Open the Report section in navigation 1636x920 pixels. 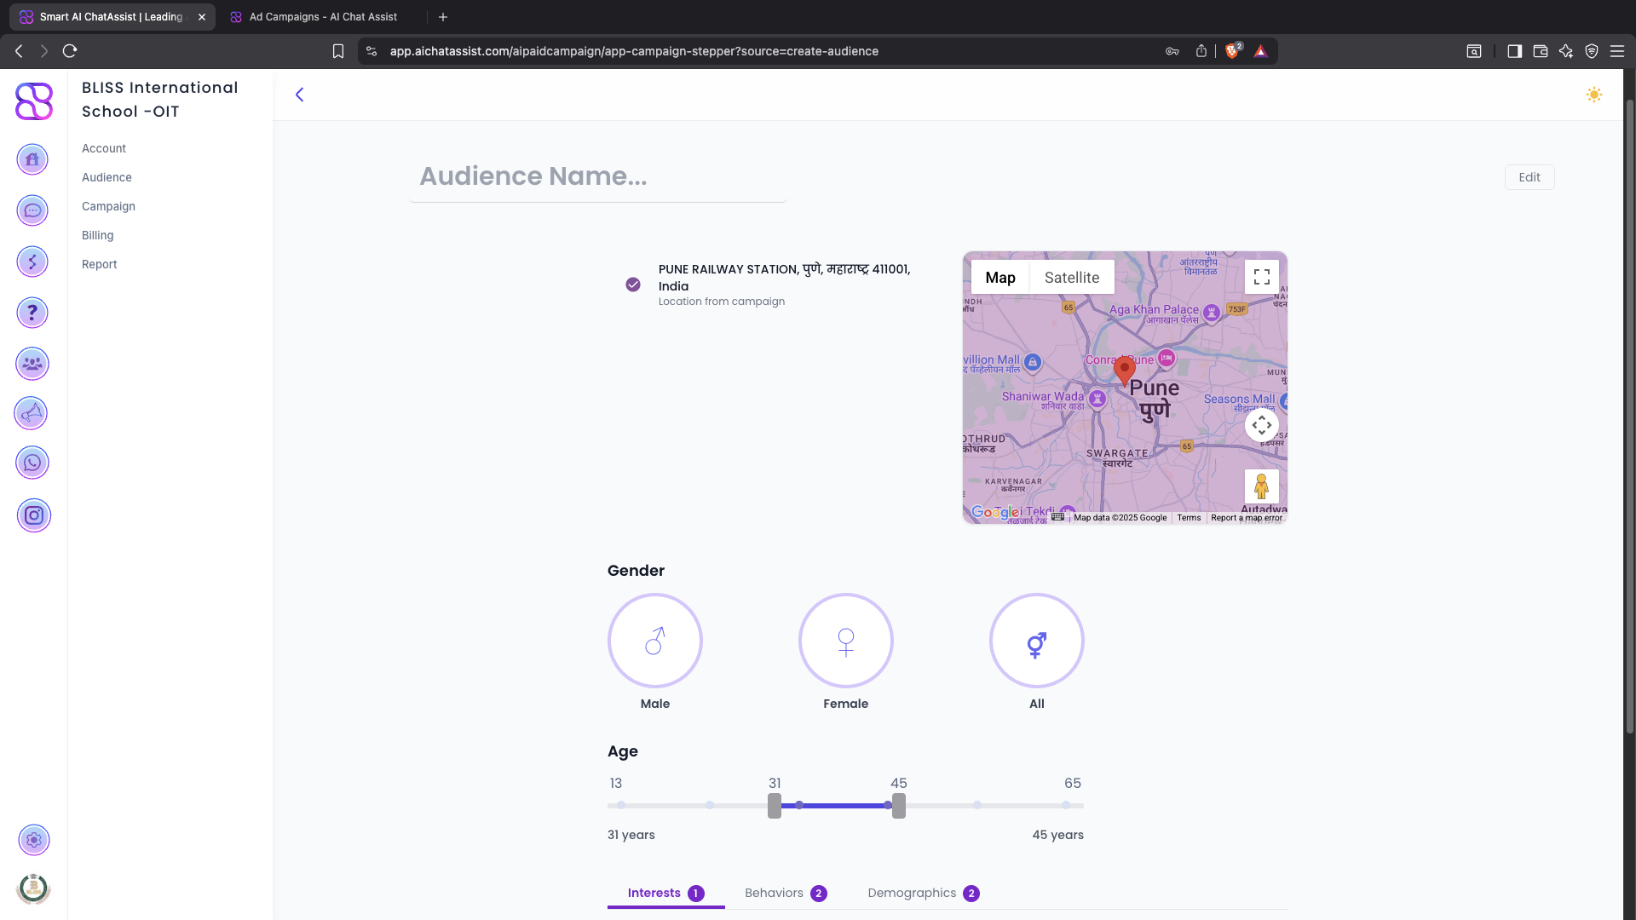[x=99, y=264]
